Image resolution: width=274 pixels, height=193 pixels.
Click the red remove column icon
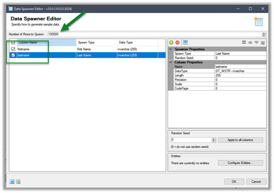click(x=178, y=42)
